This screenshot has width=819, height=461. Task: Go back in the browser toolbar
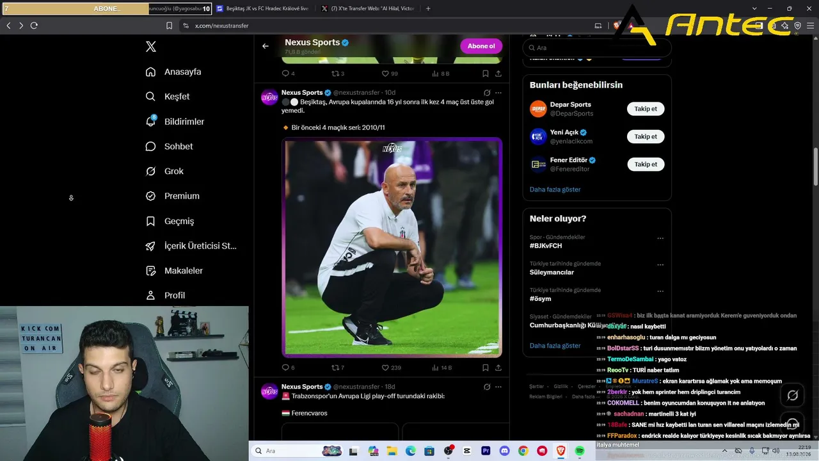tap(8, 26)
